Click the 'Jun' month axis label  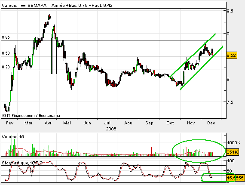[87, 123]
